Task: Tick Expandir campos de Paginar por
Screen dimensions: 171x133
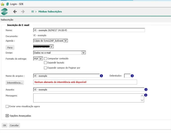Action: coord(45,68)
